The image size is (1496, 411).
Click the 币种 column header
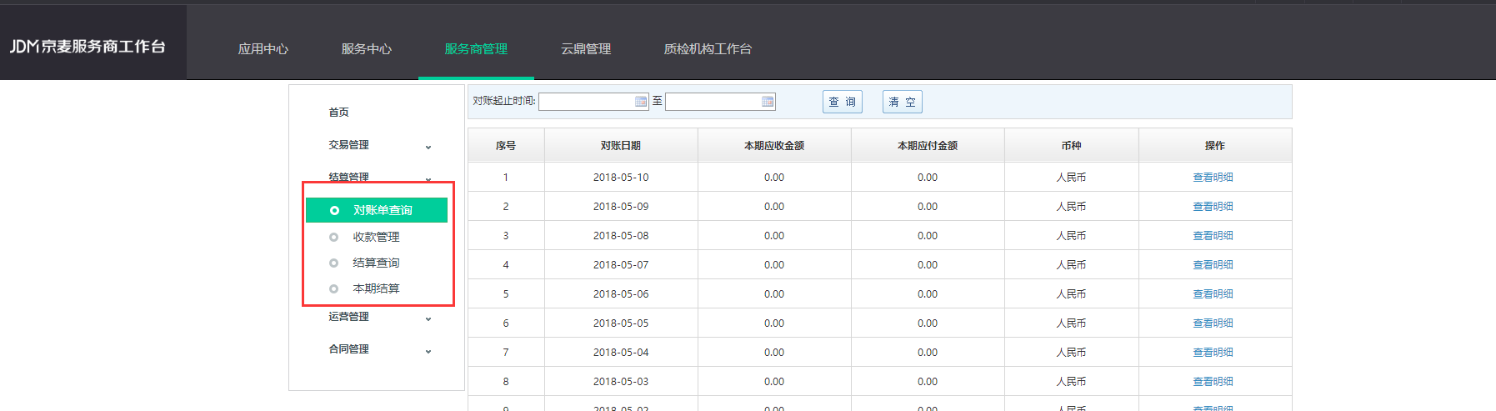click(1072, 146)
